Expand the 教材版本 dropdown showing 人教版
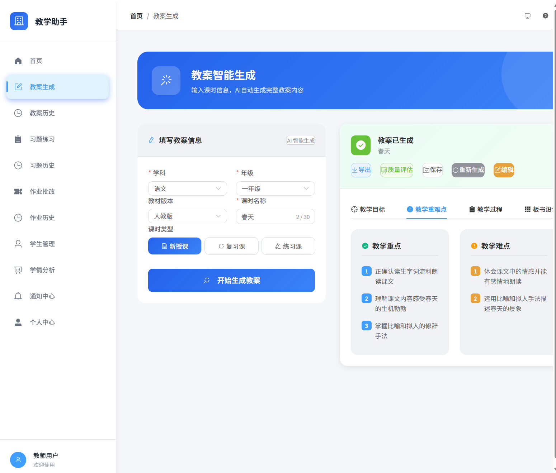 point(187,216)
